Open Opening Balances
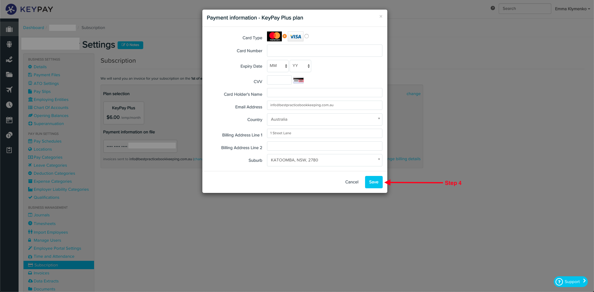The height and width of the screenshot is (292, 594). pyautogui.click(x=51, y=115)
